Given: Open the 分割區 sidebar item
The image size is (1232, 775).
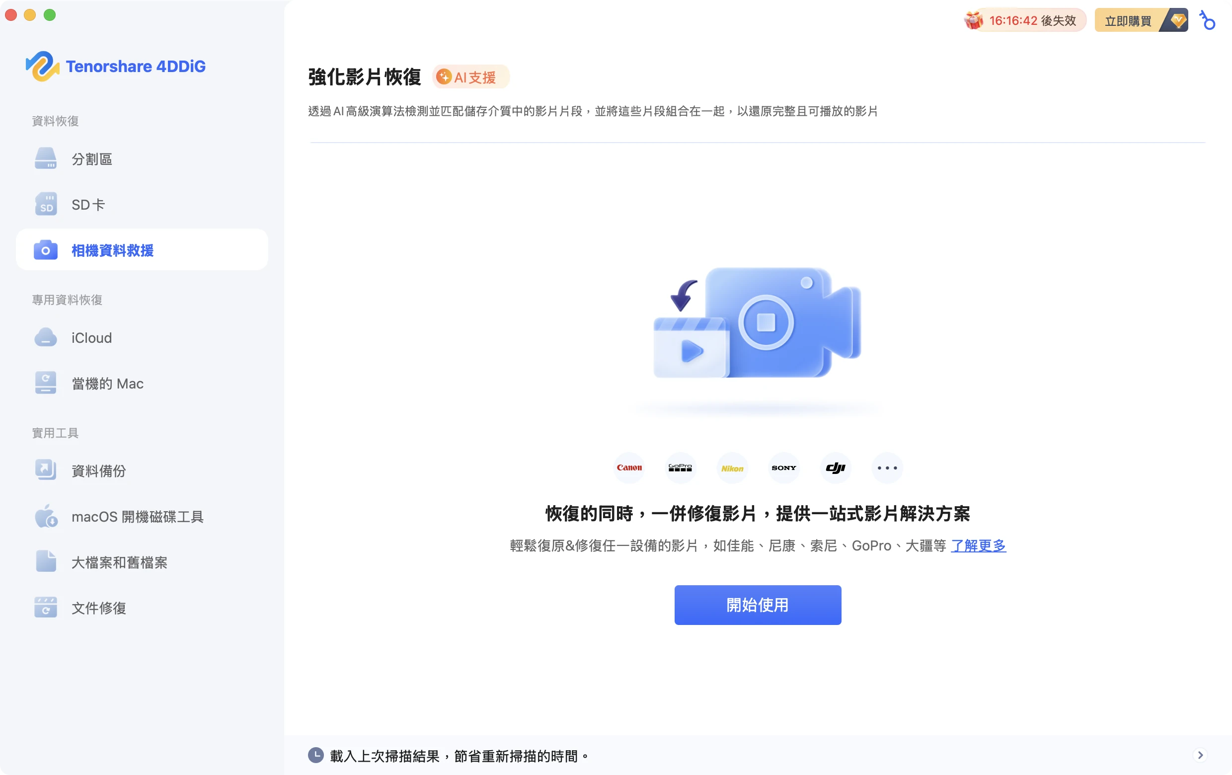Looking at the screenshot, I should pyautogui.click(x=142, y=158).
